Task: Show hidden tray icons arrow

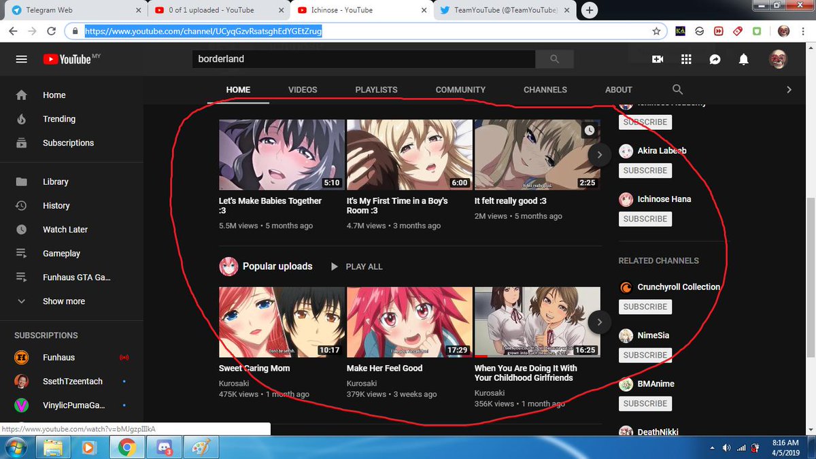Action: pyautogui.click(x=711, y=447)
